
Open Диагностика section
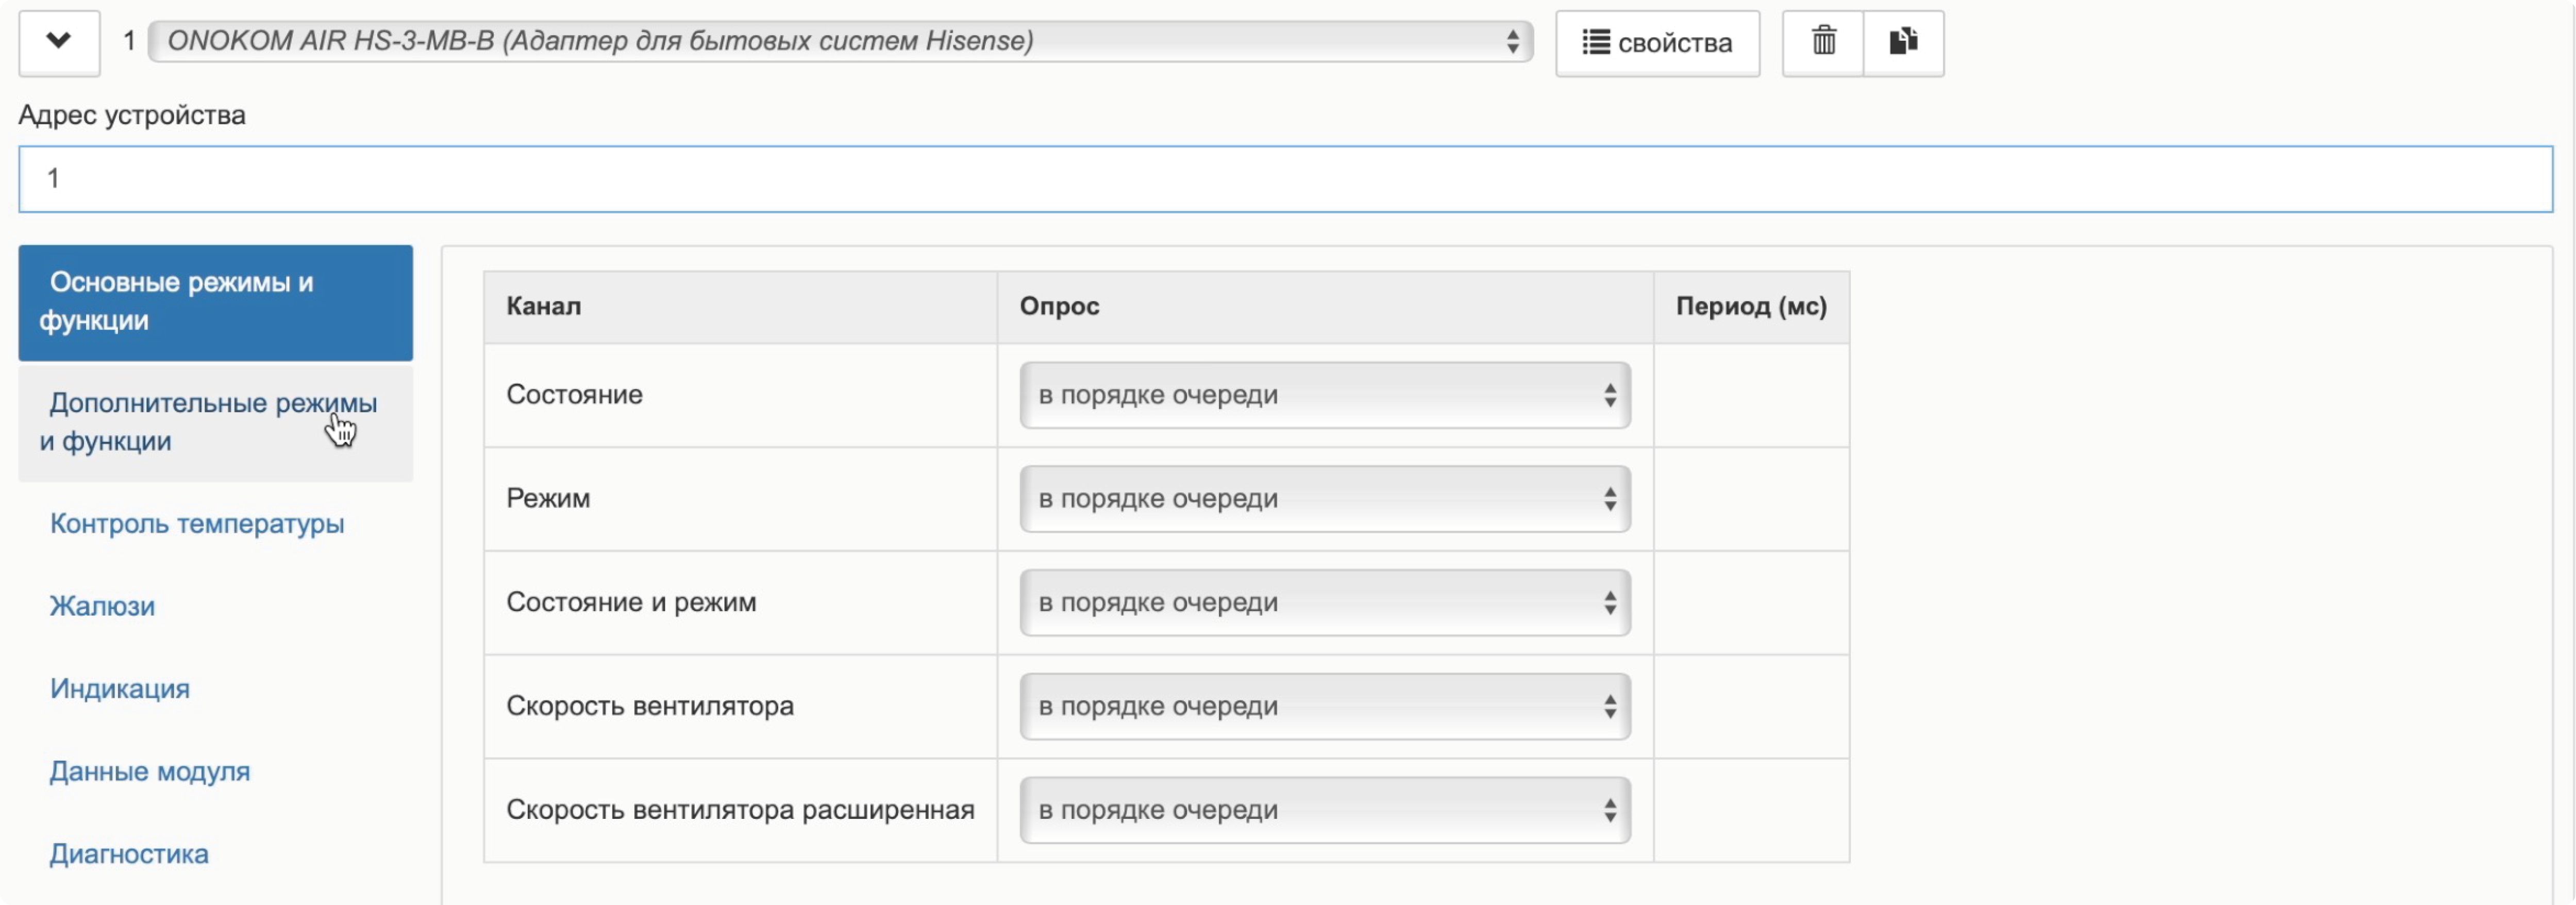pos(129,853)
